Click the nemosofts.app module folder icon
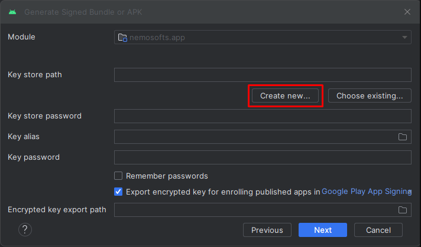The image size is (421, 247). coord(122,38)
